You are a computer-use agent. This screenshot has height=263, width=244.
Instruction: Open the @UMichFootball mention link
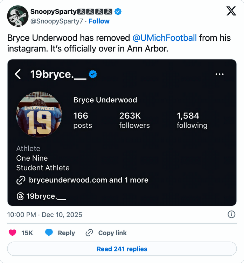(165, 38)
